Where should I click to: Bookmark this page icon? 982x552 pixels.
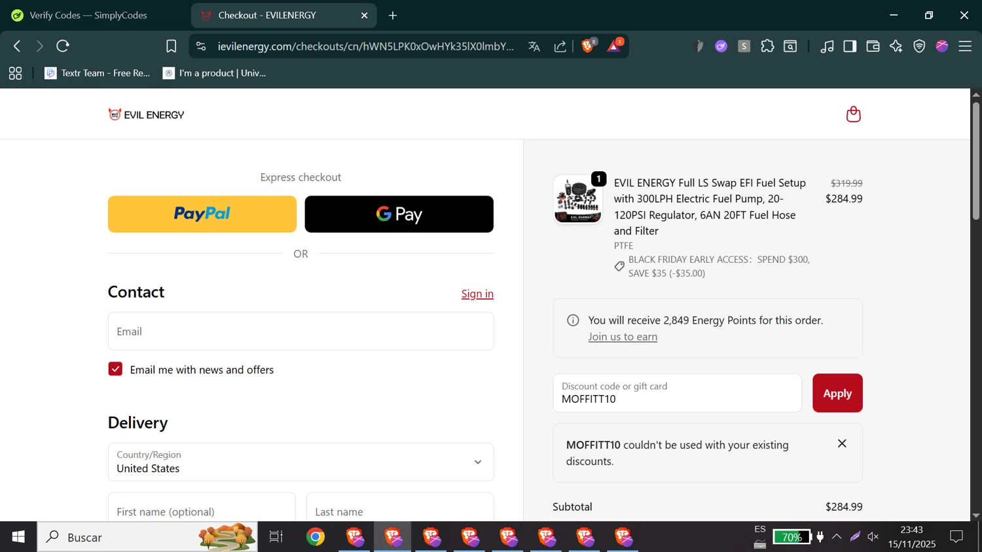point(171,46)
